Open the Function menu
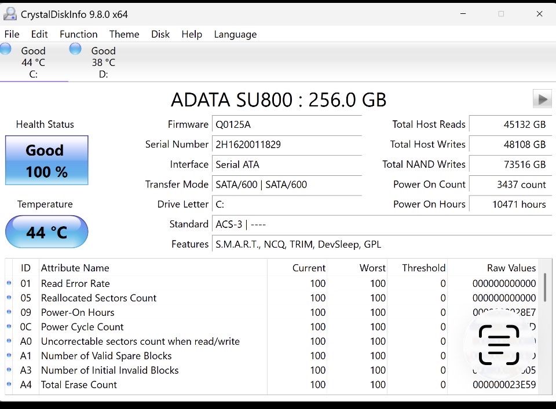 78,34
